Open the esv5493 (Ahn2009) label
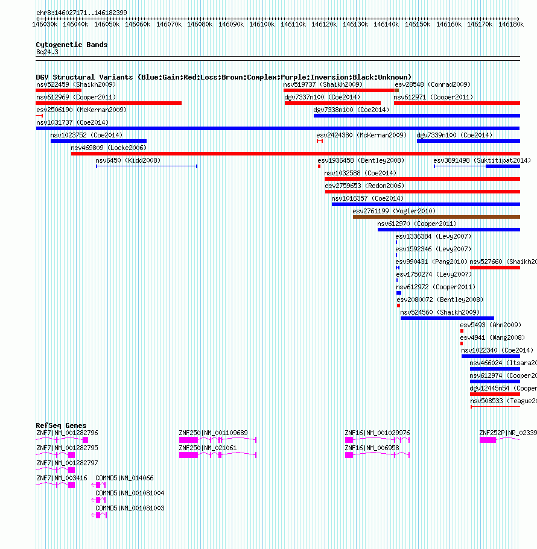 point(491,325)
